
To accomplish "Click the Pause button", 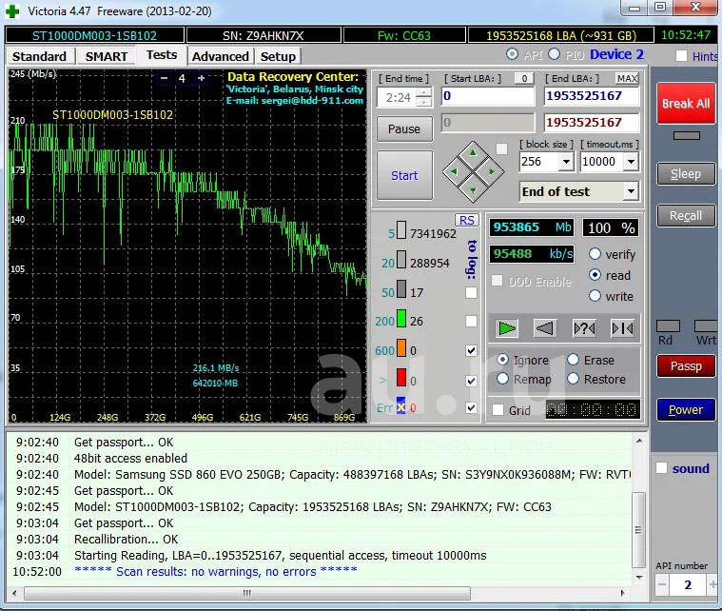I will click(x=404, y=129).
